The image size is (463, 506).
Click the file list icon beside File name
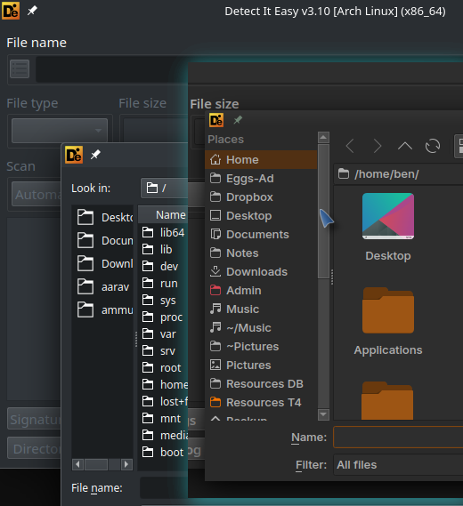tap(20, 68)
